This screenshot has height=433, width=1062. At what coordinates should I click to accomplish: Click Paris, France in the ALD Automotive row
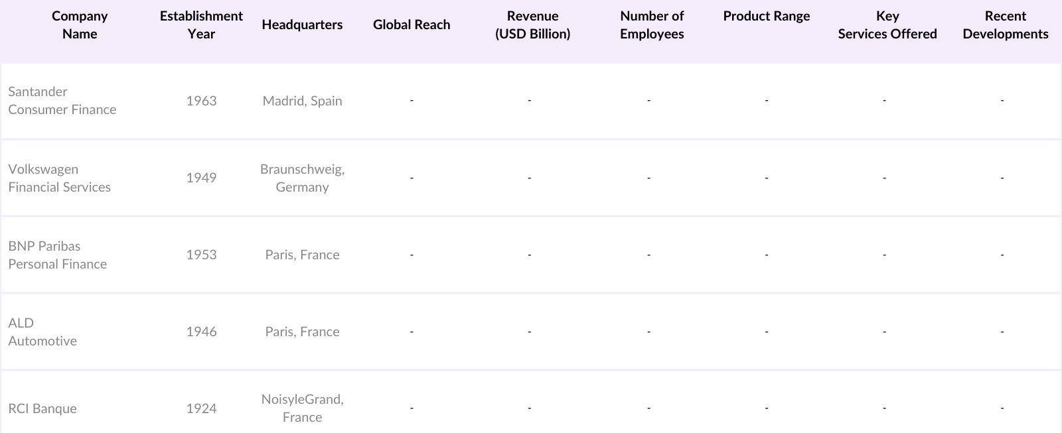coord(302,332)
